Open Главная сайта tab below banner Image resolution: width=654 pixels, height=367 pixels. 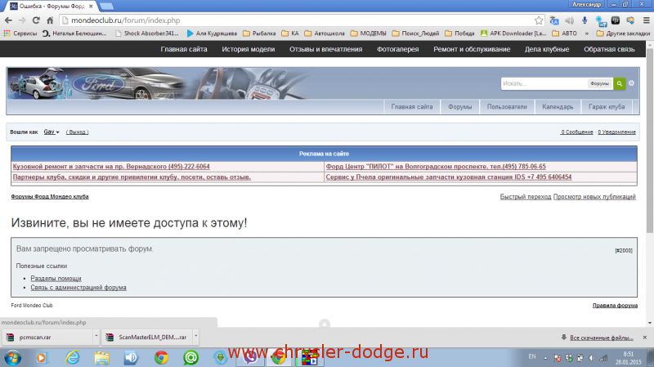click(412, 107)
